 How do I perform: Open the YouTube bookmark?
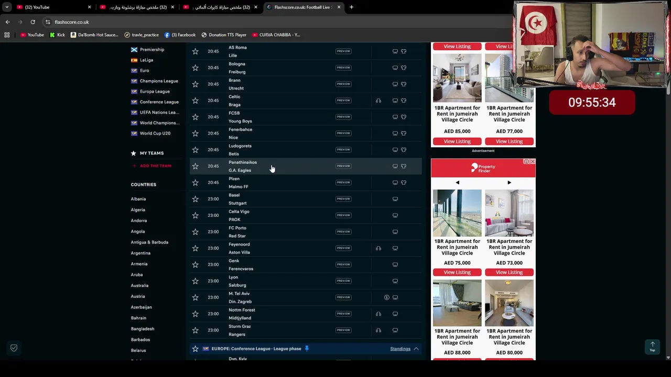click(x=32, y=35)
